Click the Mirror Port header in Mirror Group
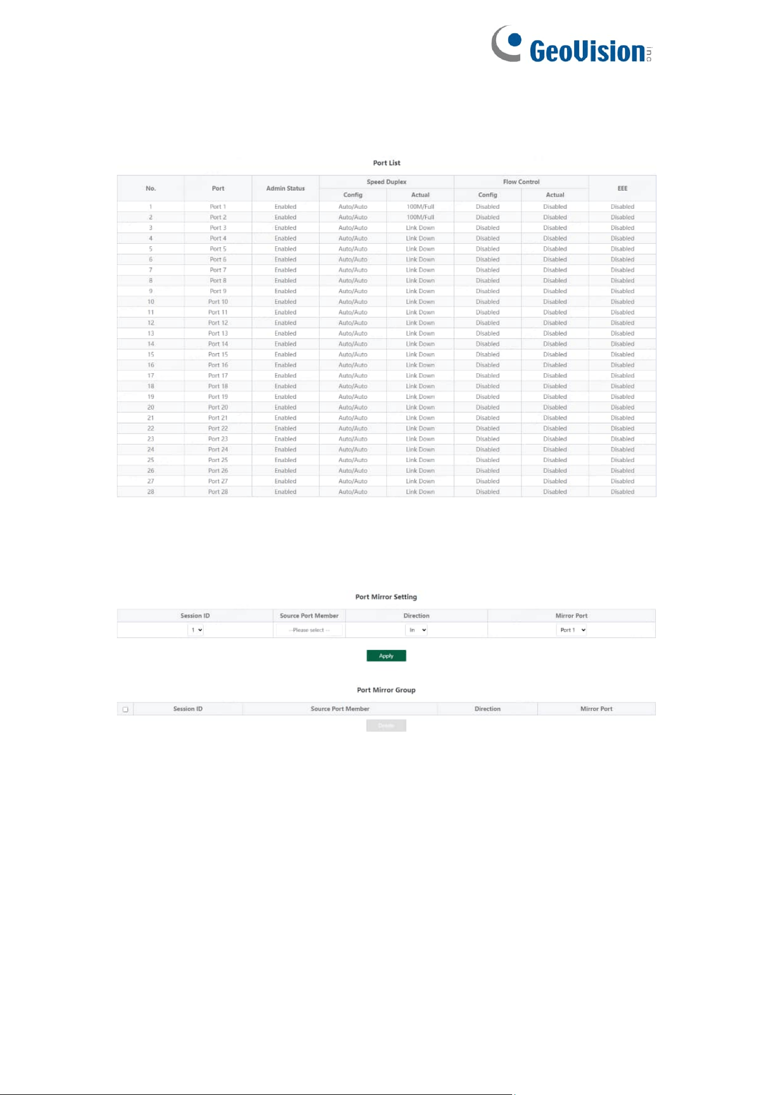 tap(596, 709)
